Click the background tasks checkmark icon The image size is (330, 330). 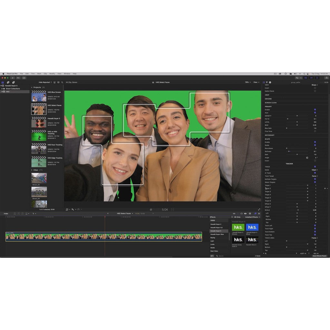click(24, 78)
